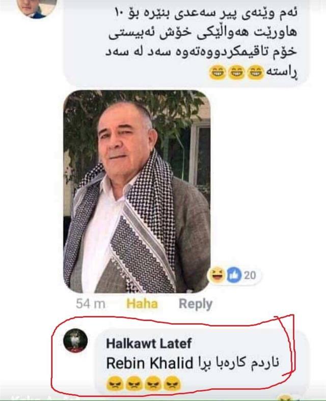Open the Halkawt Latef name link
This screenshot has height=401, width=326.
(x=149, y=343)
